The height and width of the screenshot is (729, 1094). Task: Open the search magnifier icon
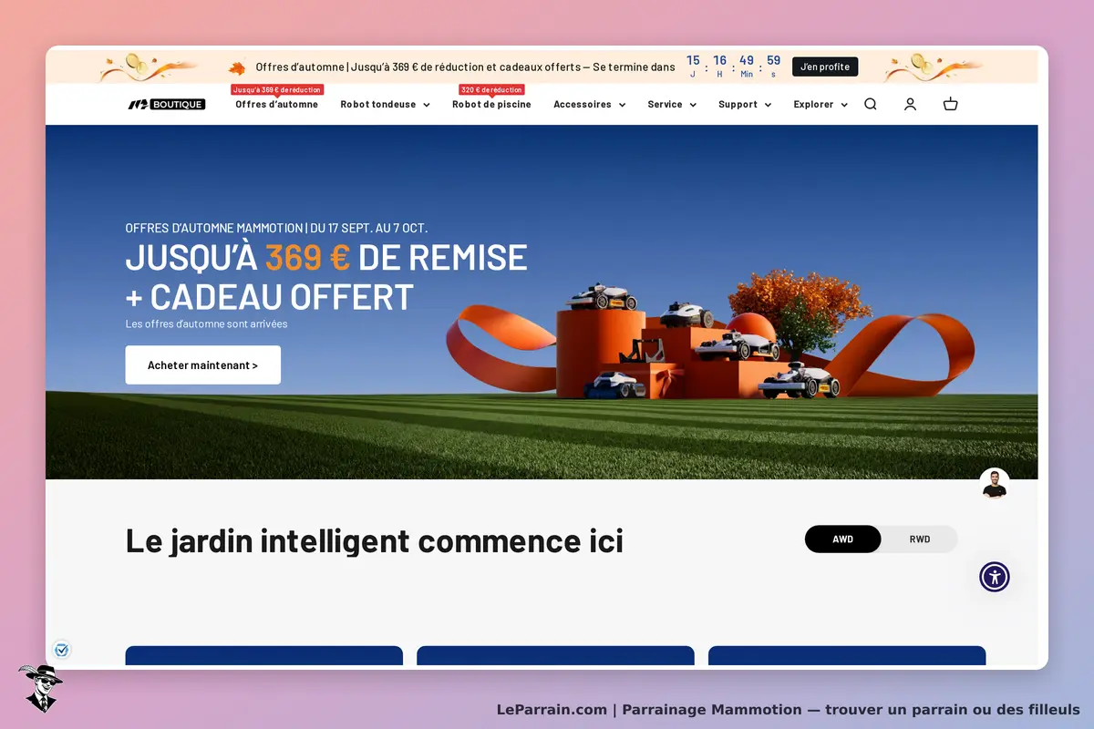click(871, 104)
